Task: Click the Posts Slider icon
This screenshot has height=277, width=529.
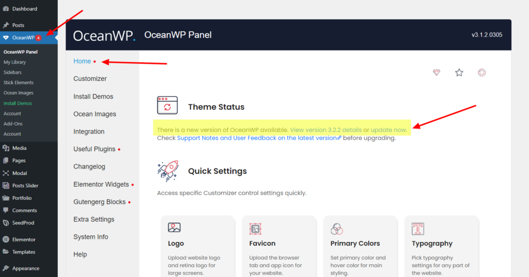Action: (6, 185)
